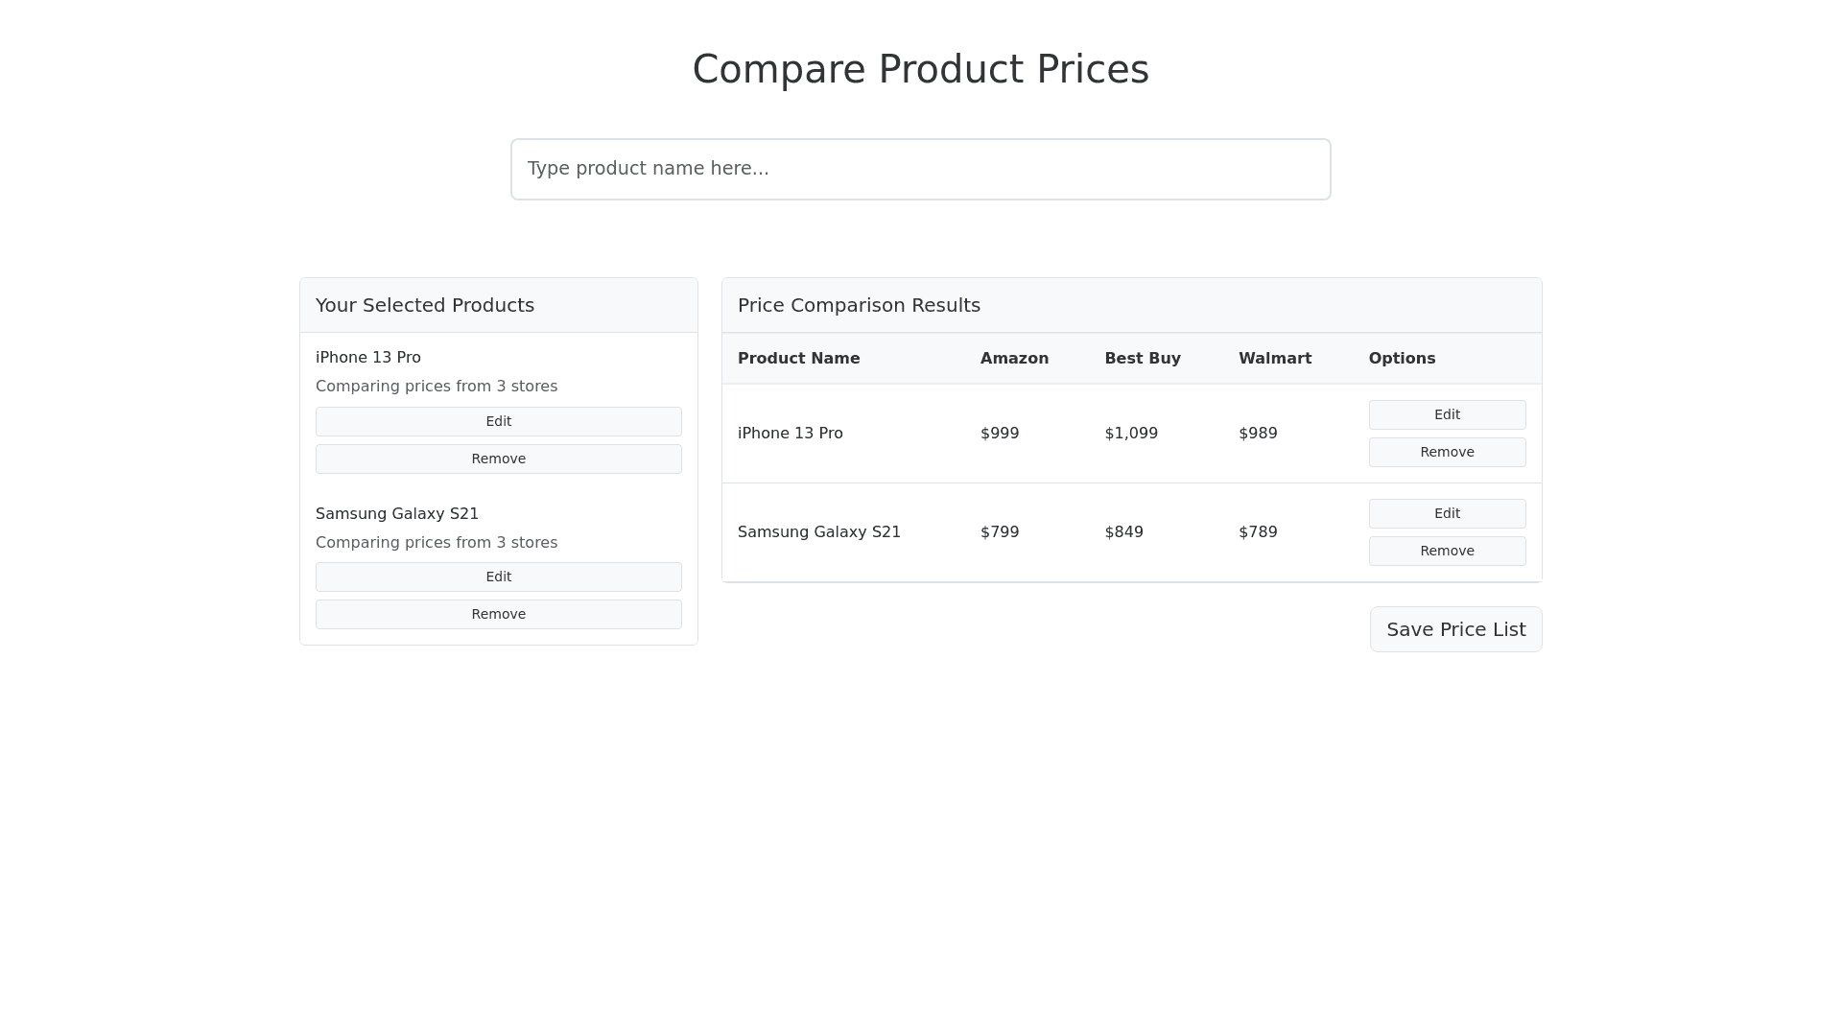
Task: Remove Samsung Galaxy S21 row from results table
Action: tap(1446, 551)
